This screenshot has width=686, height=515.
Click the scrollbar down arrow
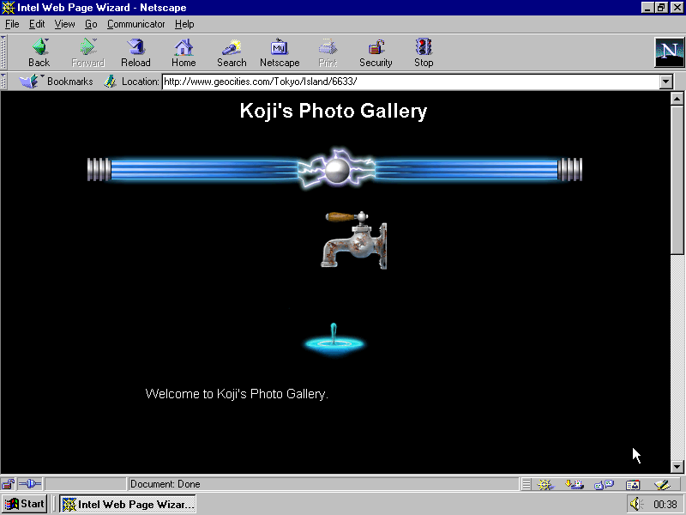coord(677,466)
